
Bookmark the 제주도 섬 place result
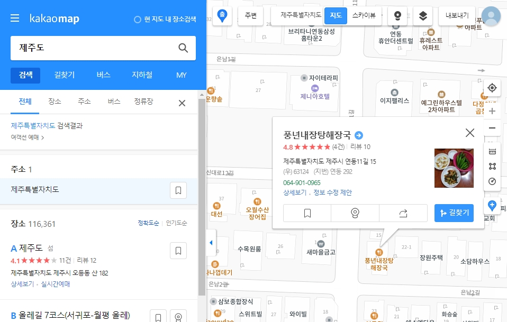coord(178,251)
